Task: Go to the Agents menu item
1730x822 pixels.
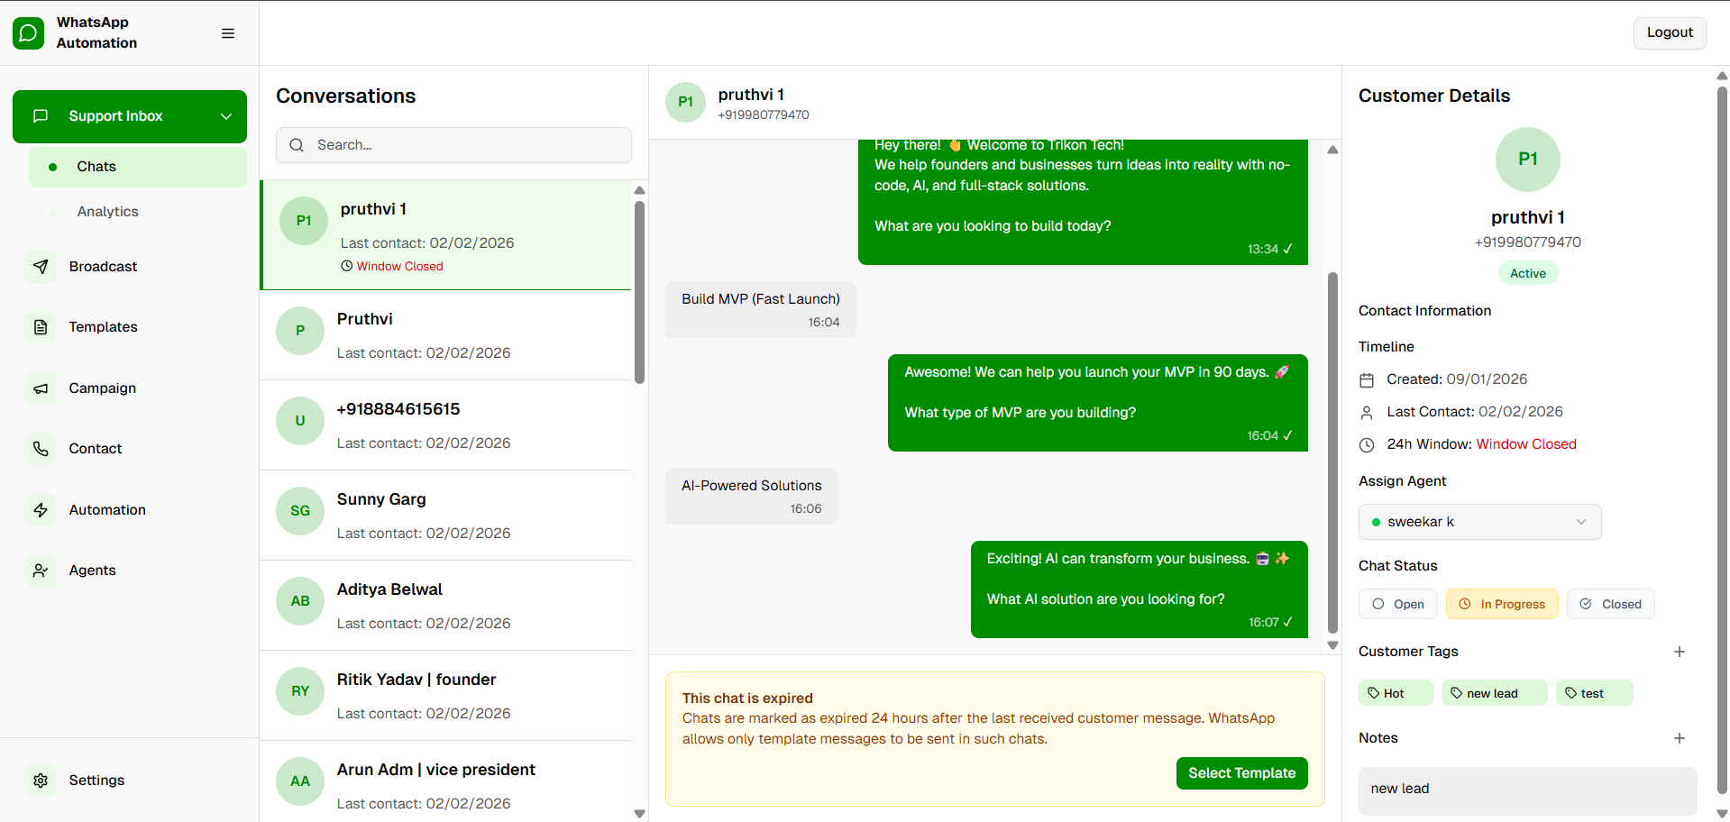Action: (92, 571)
